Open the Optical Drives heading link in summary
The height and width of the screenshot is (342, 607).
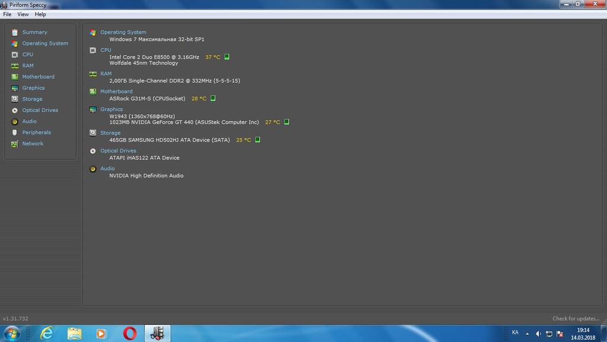pos(118,151)
